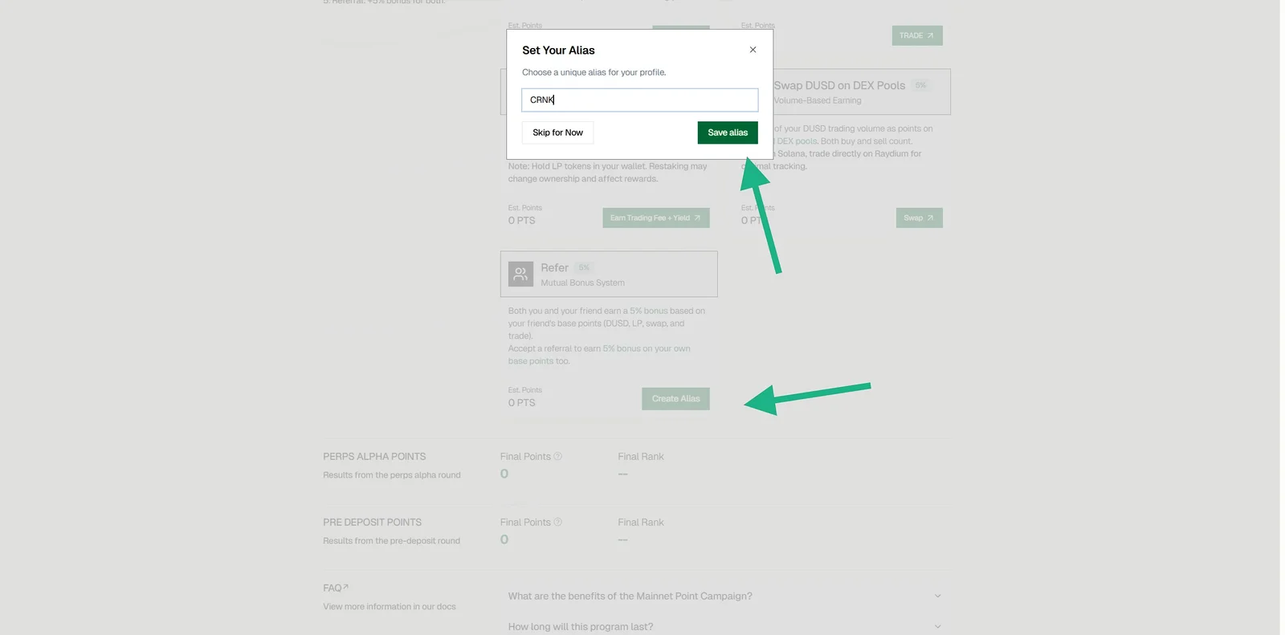Viewport: 1285px width, 635px height.
Task: Select the Swap DUSD on DEX Pools card
Action: coord(859,92)
